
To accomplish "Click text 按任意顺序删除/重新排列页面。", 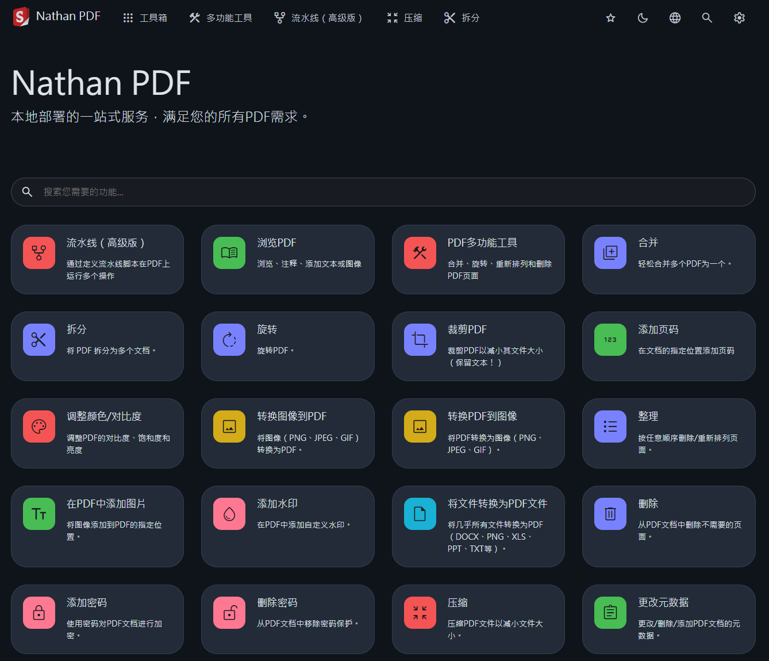I will pos(688,444).
